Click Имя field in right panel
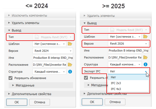 coord(128,50)
